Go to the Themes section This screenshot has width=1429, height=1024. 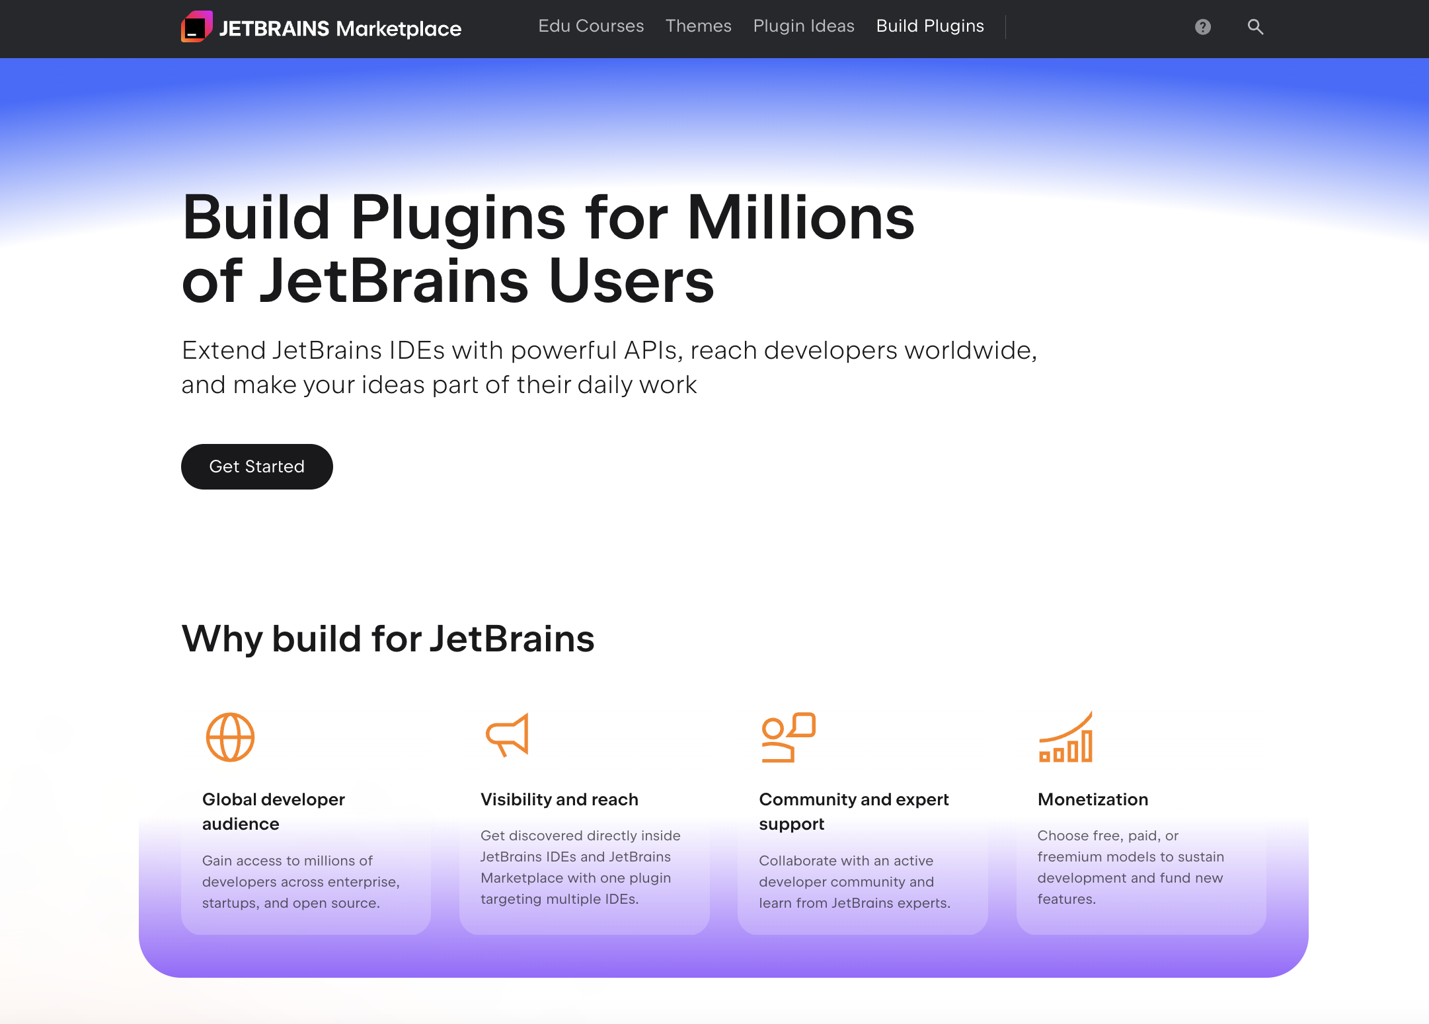(698, 26)
